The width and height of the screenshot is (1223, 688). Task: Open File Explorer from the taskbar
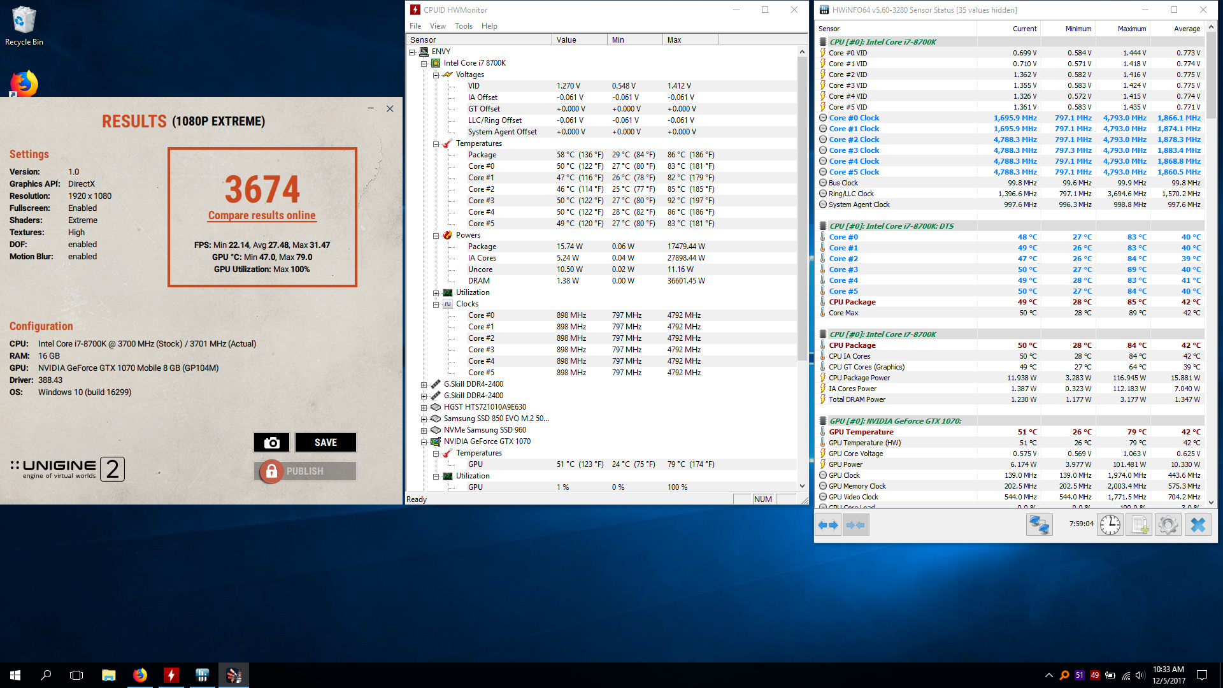(109, 675)
